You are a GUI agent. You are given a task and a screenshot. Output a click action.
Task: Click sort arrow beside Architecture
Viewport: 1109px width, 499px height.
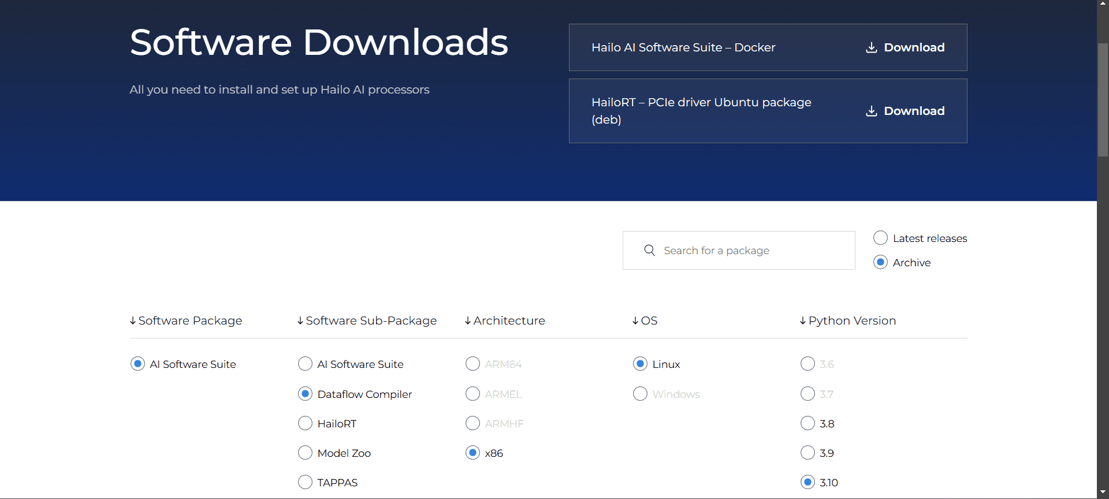click(x=468, y=321)
